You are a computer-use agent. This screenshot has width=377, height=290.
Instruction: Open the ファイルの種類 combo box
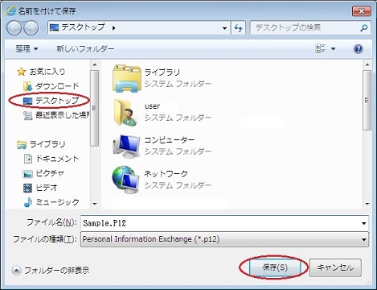point(224,239)
